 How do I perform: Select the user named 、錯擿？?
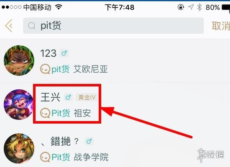[60, 141]
